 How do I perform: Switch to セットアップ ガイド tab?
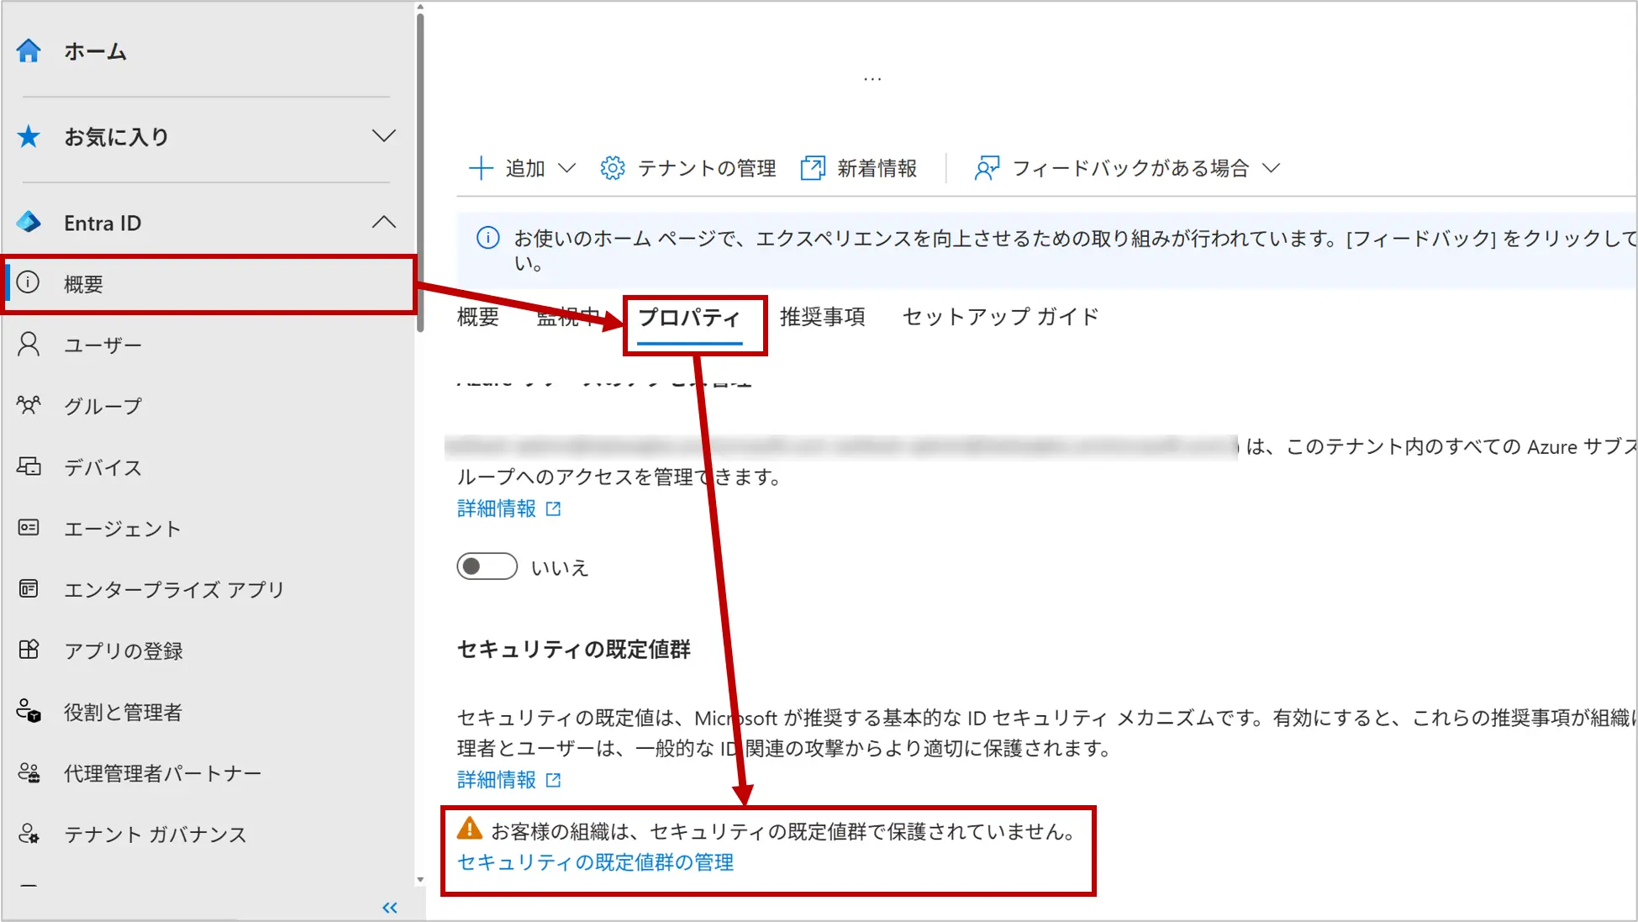(x=1000, y=317)
